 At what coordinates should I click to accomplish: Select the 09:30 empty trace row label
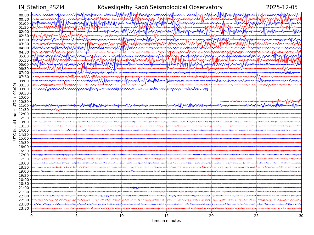coord(24,93)
